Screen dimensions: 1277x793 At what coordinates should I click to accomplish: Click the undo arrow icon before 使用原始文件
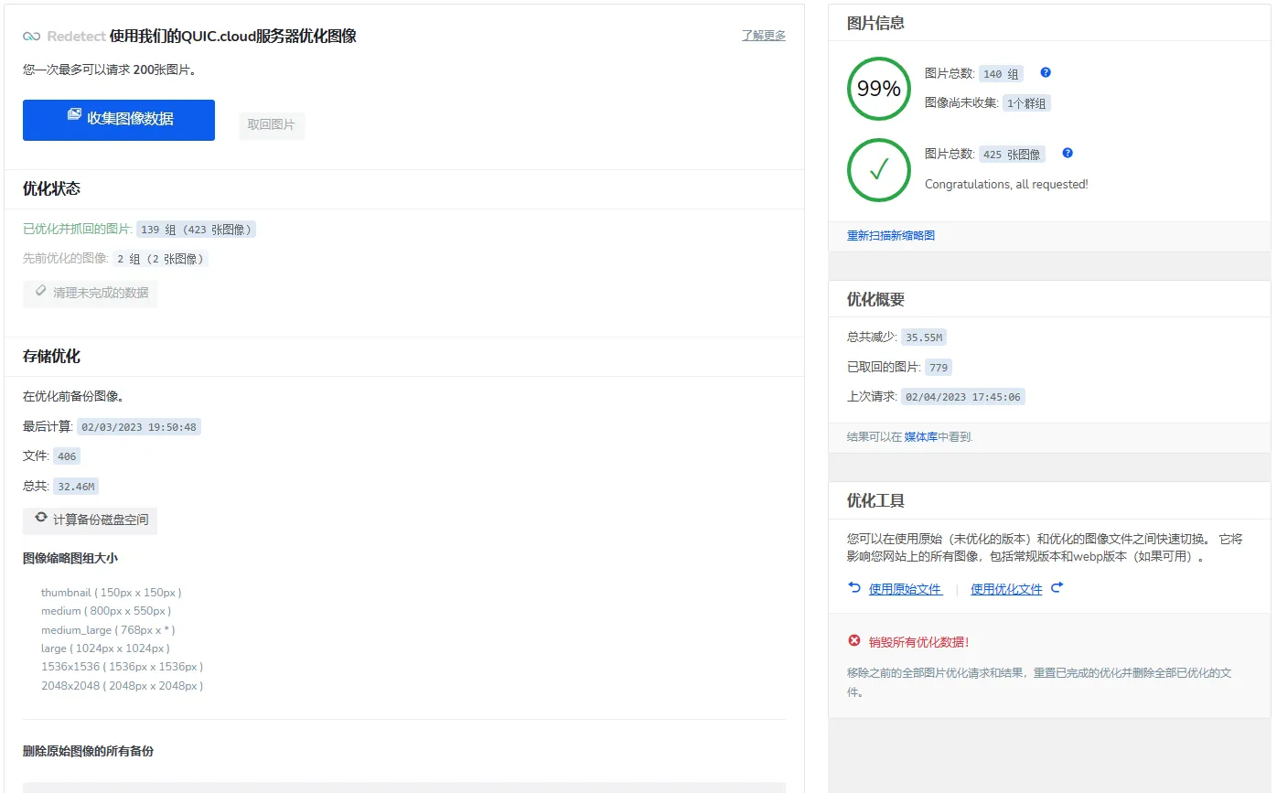[854, 588]
